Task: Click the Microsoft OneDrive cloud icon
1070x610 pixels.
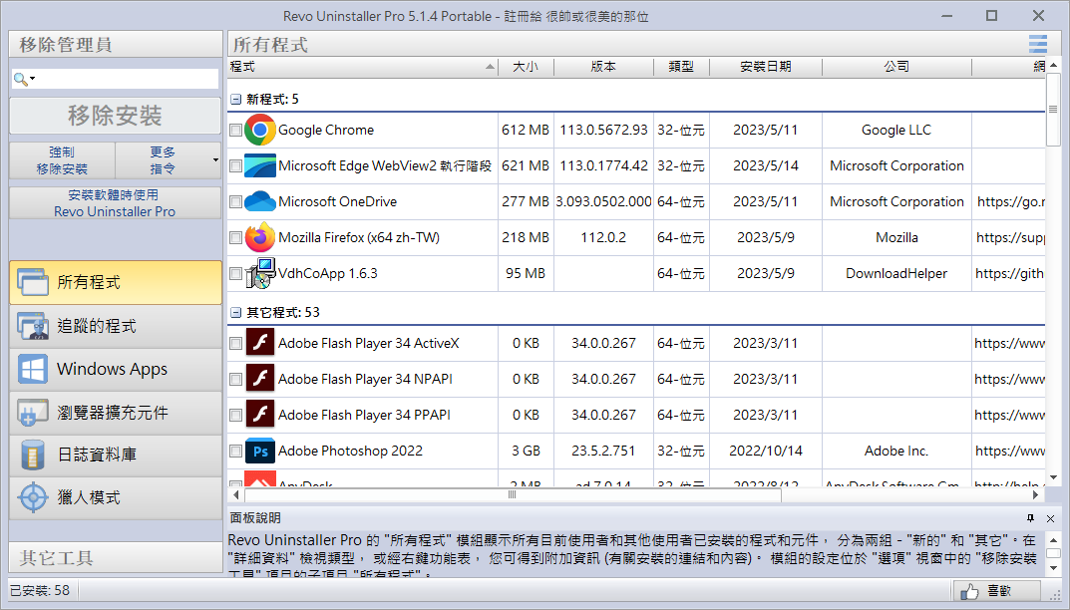Action: [x=260, y=201]
